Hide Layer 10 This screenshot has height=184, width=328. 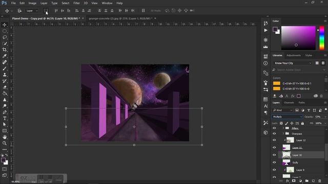[x=274, y=155]
